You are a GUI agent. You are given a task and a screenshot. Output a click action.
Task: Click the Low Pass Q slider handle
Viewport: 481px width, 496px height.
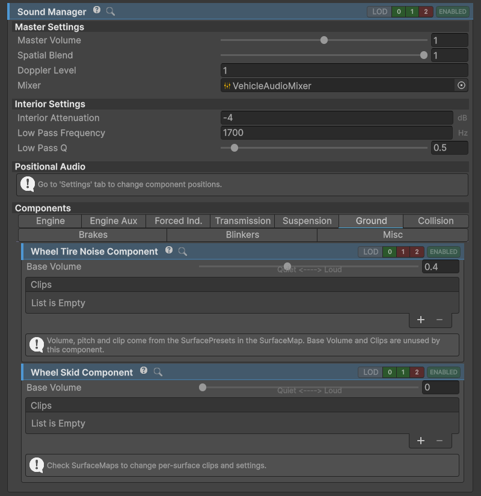click(234, 148)
